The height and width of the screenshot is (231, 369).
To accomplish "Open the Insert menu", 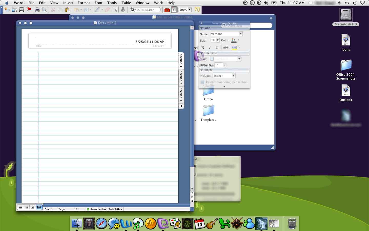I will 68,3.
